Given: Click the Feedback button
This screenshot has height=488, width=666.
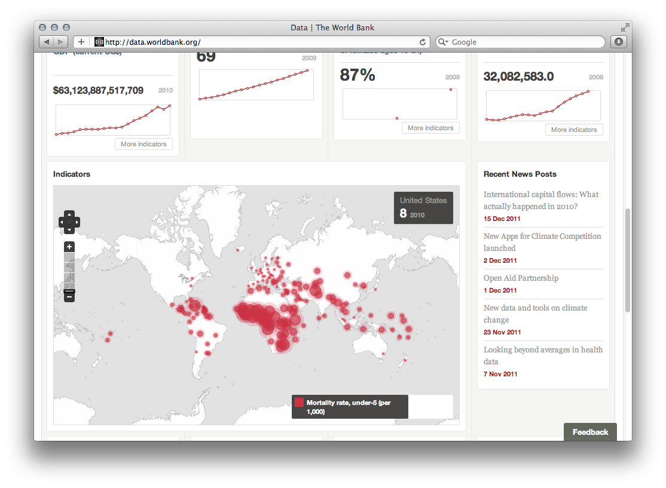Looking at the screenshot, I should coord(590,432).
